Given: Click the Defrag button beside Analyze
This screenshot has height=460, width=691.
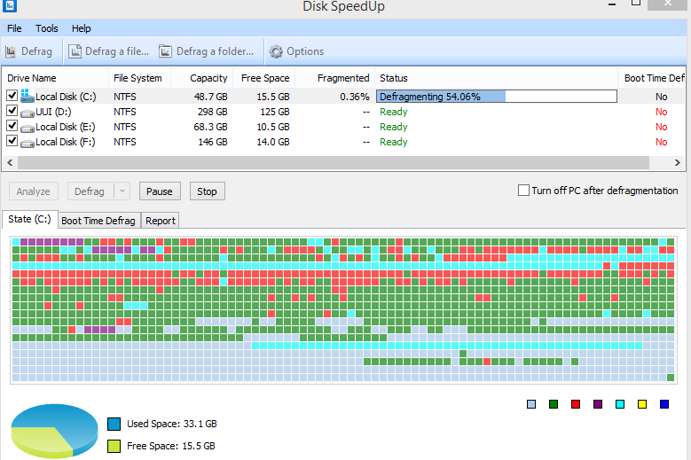Looking at the screenshot, I should (90, 191).
